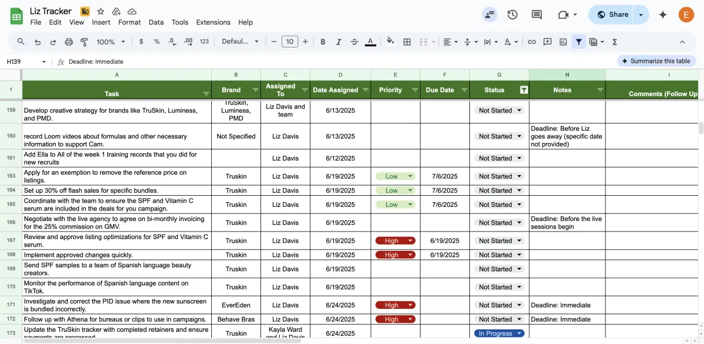Click the Share button
Image resolution: width=704 pixels, height=344 pixels.
(612, 15)
